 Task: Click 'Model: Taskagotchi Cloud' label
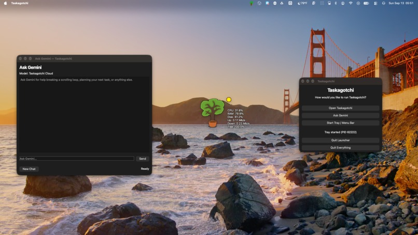pyautogui.click(x=36, y=74)
